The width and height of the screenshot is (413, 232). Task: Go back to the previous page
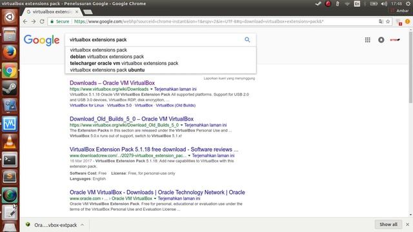coord(25,21)
